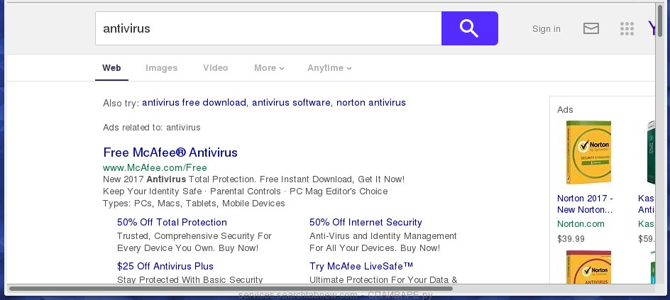Click the purple search magnifier button
This screenshot has width=670, height=300.
click(x=469, y=28)
